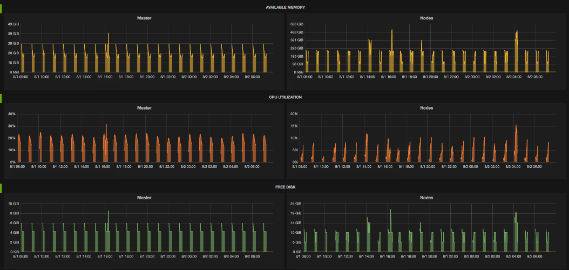Image resolution: width=569 pixels, height=270 pixels.
Task: Click the 24 GiB axis label on Nodes disk graph
Action: 296,204
